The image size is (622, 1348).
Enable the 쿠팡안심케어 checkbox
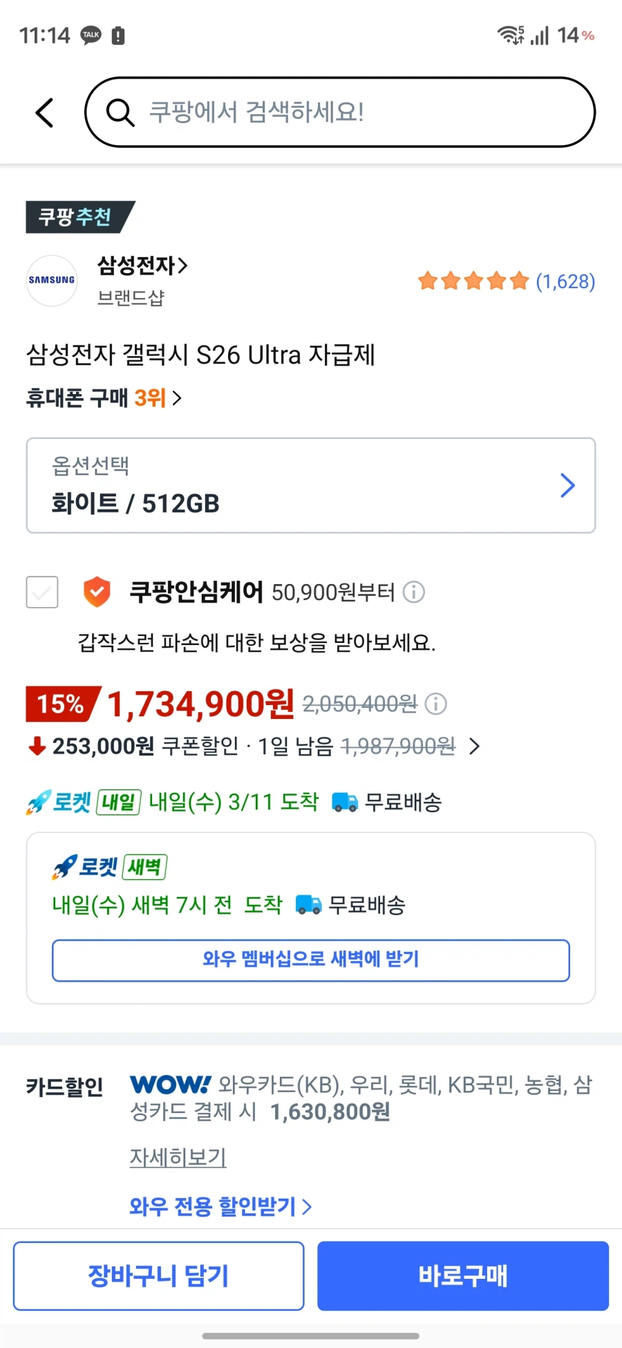(41, 592)
